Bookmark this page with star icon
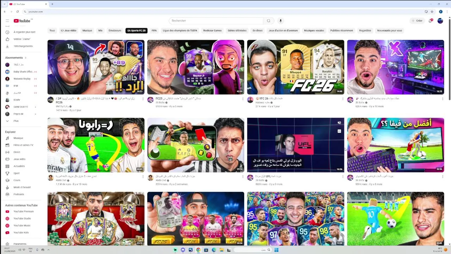The width and height of the screenshot is (451, 254). point(432,12)
